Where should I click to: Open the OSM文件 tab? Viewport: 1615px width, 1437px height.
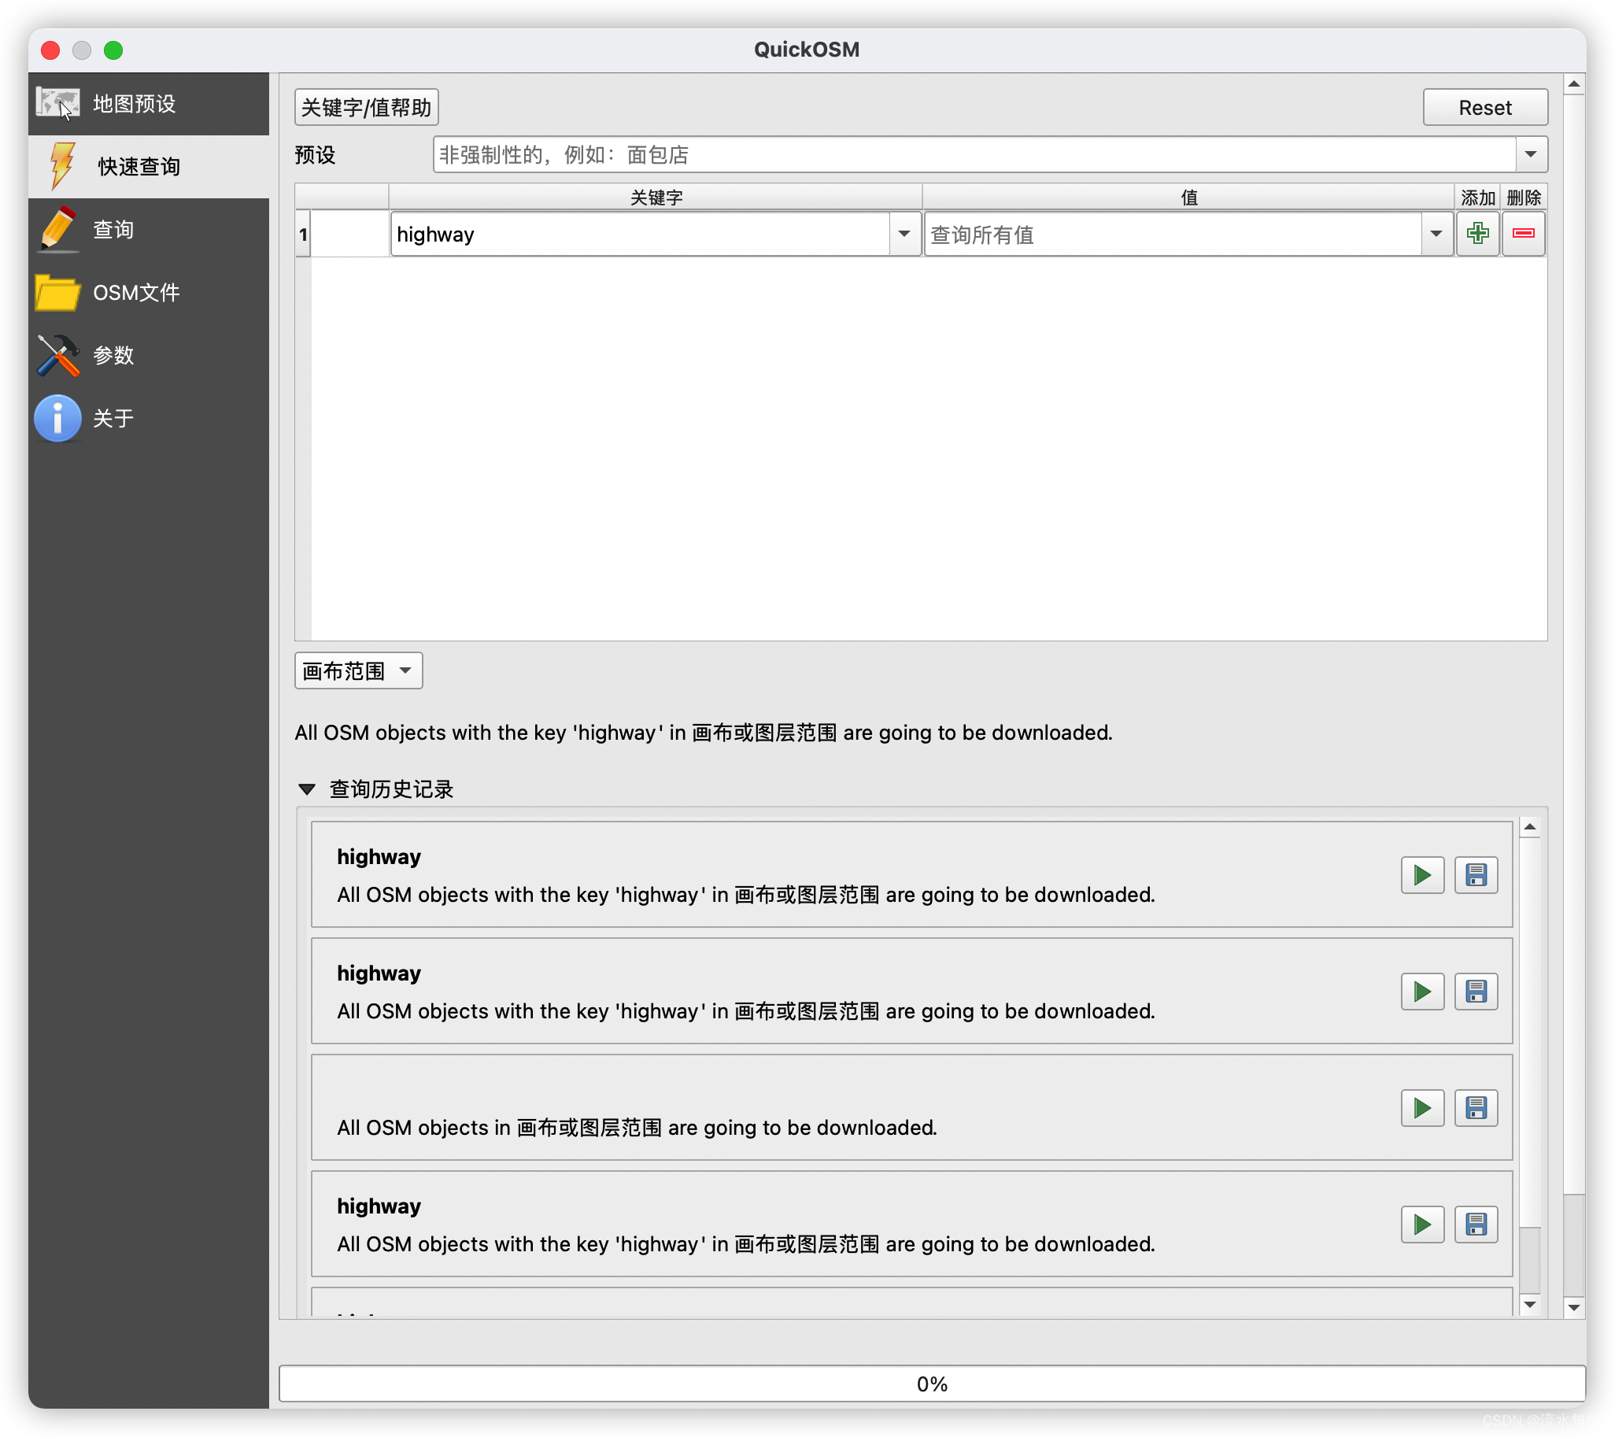click(136, 292)
